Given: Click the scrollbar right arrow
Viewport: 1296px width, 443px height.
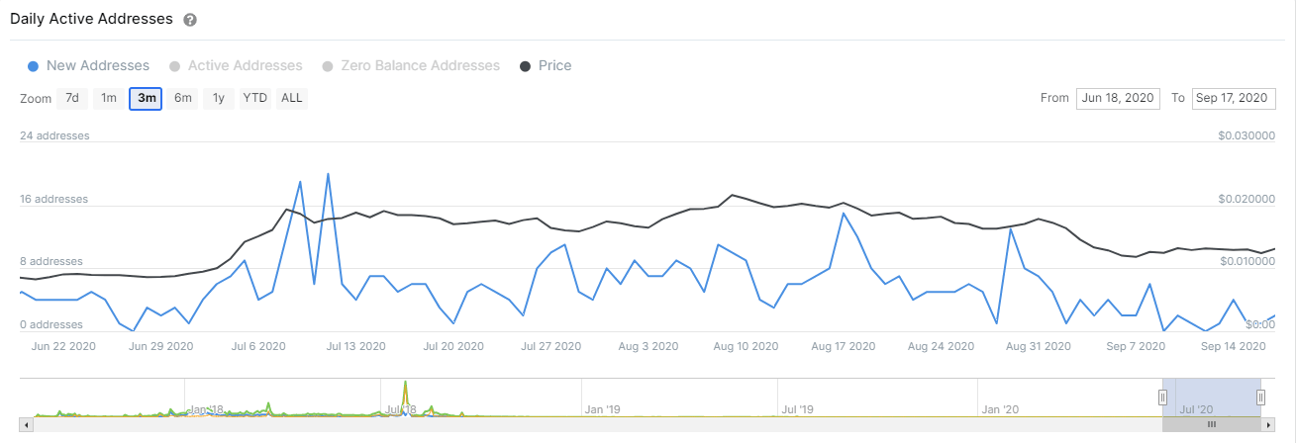Looking at the screenshot, I should [x=1268, y=424].
